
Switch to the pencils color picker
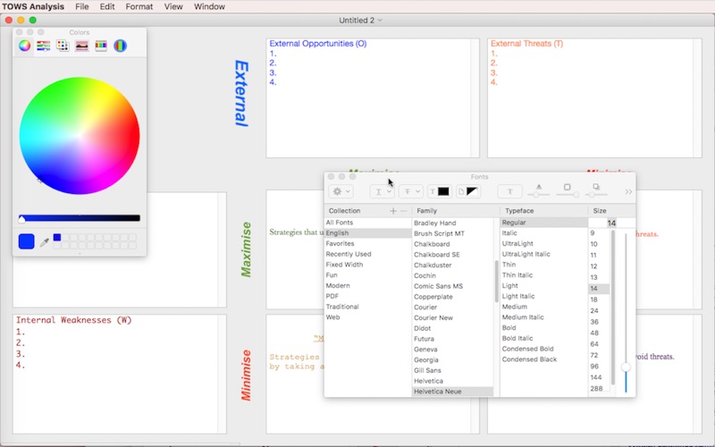click(101, 46)
